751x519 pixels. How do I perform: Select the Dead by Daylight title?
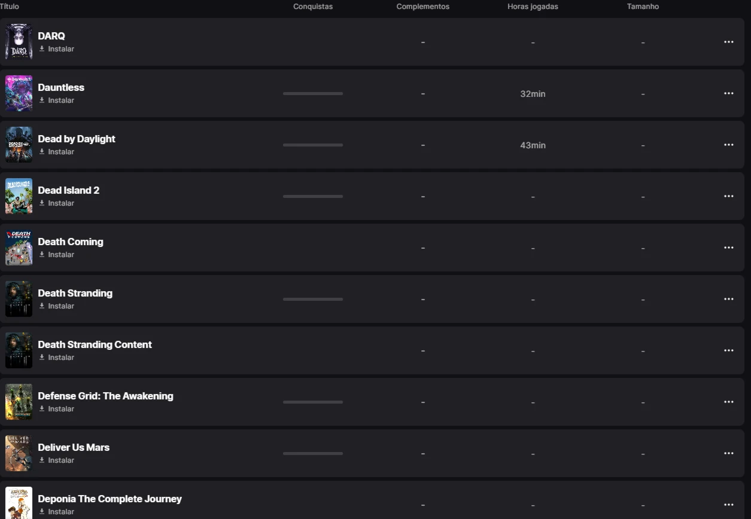click(77, 139)
